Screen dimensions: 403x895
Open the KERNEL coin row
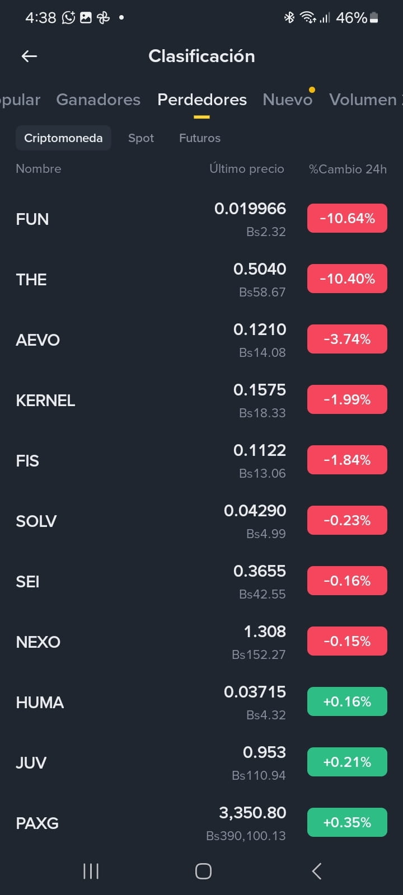click(201, 401)
